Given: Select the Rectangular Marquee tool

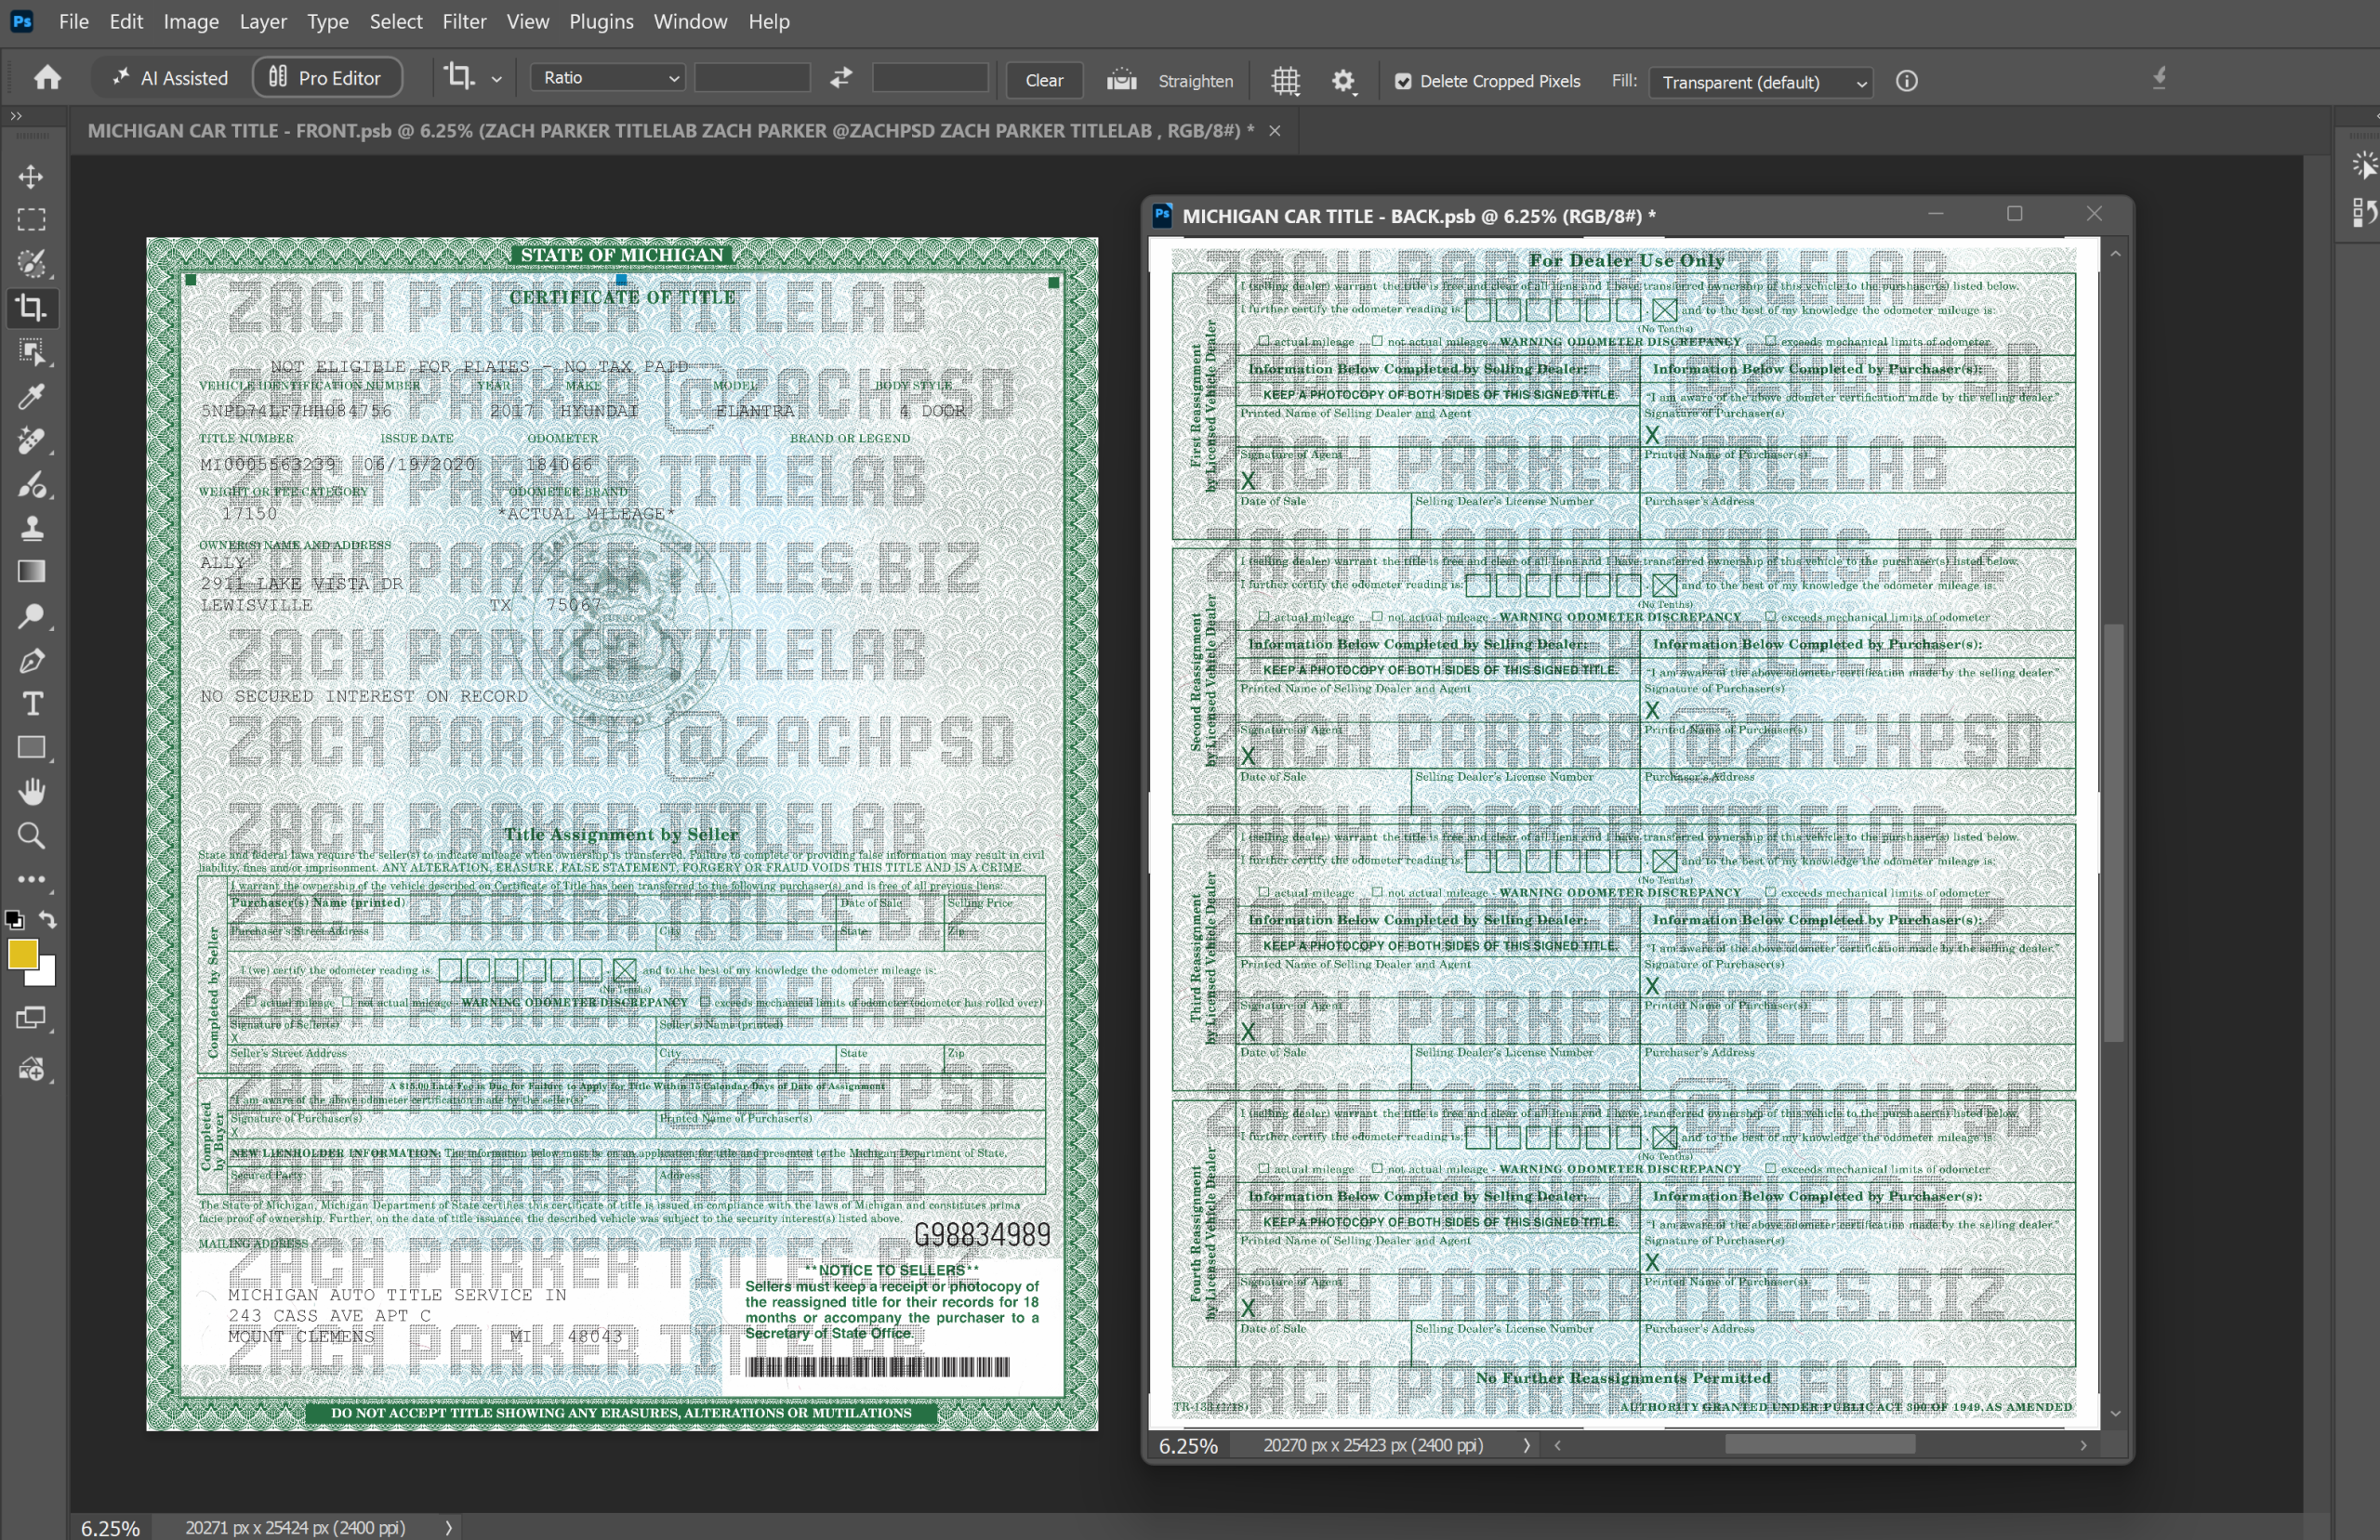Looking at the screenshot, I should pos(31,220).
